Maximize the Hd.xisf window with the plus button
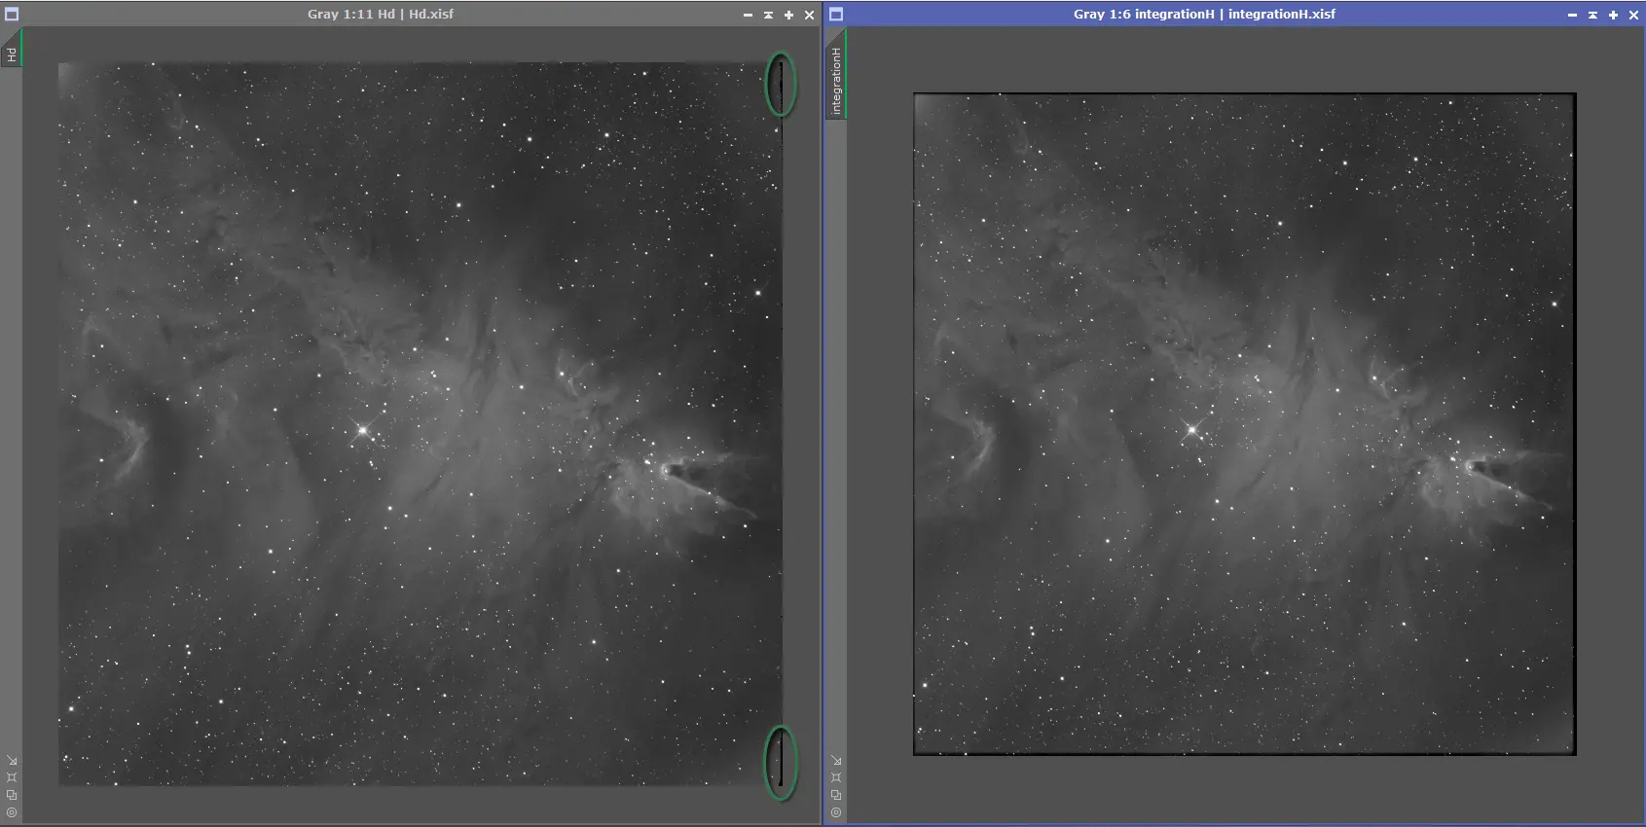Screen dimensions: 1646x827 788,15
